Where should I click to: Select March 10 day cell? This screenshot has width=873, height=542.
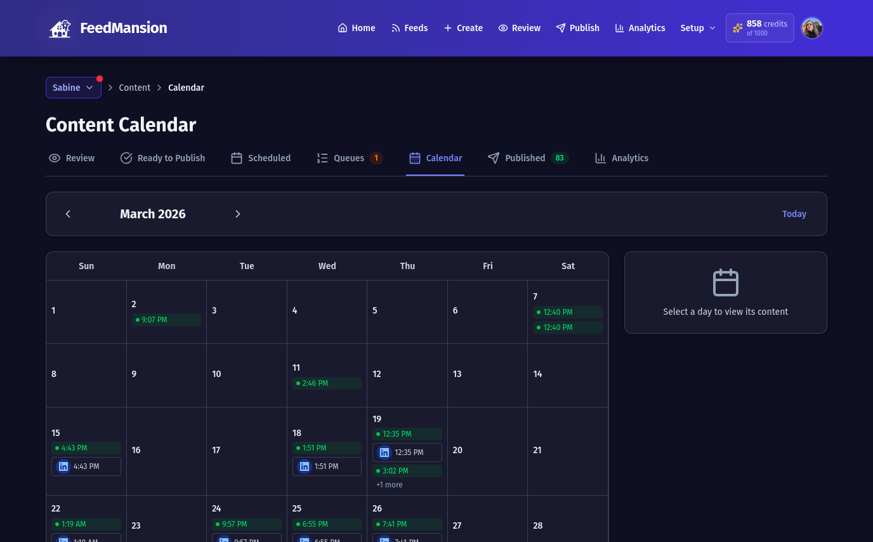[x=247, y=375]
